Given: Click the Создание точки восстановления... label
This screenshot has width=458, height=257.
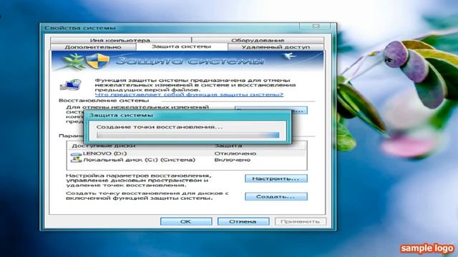Looking at the screenshot, I should coord(160,127).
